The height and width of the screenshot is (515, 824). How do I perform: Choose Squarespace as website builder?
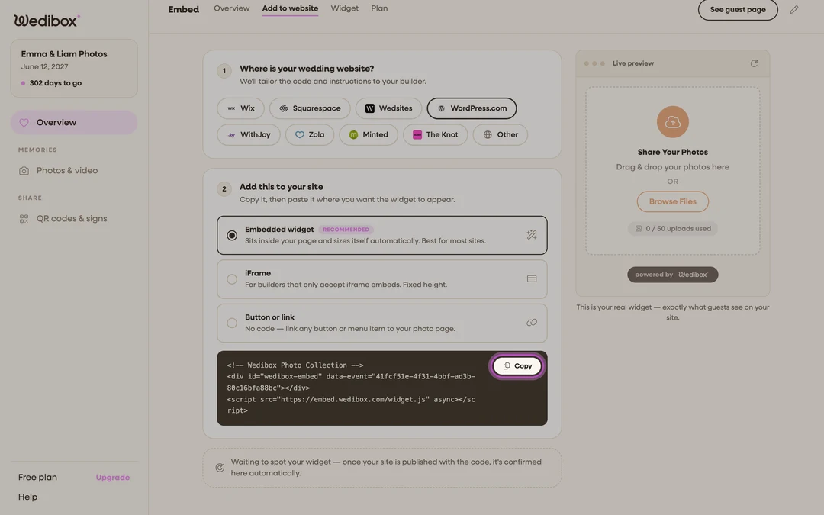click(310, 108)
